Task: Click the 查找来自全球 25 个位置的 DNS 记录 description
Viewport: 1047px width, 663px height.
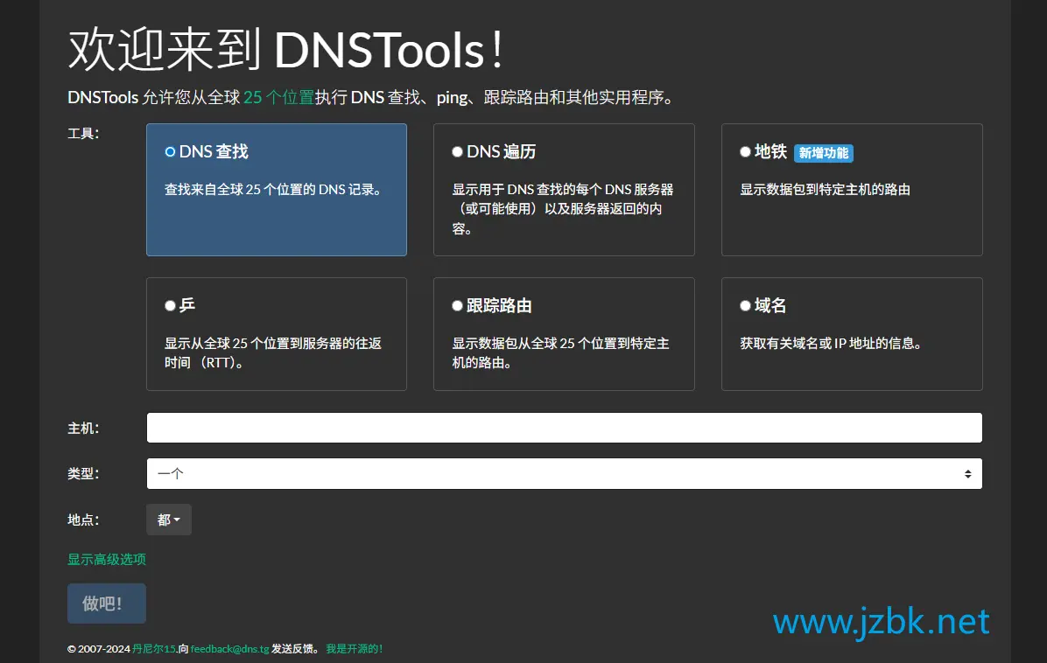Action: pos(272,190)
